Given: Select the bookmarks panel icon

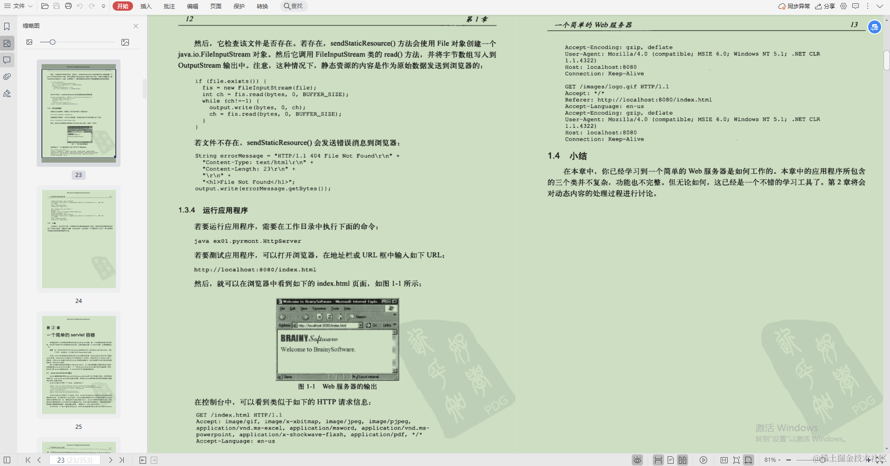Looking at the screenshot, I should point(7,27).
